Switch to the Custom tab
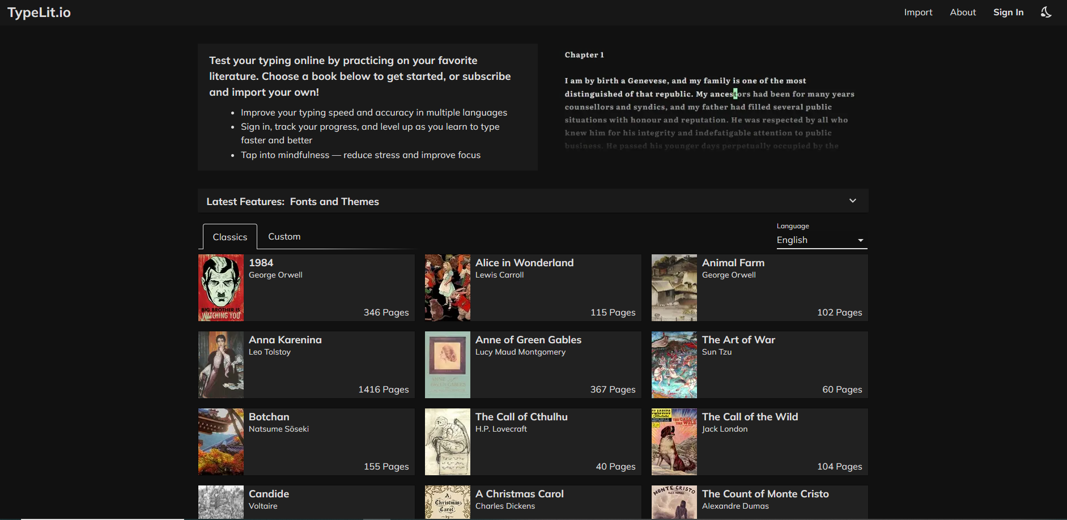1067x520 pixels. point(284,237)
